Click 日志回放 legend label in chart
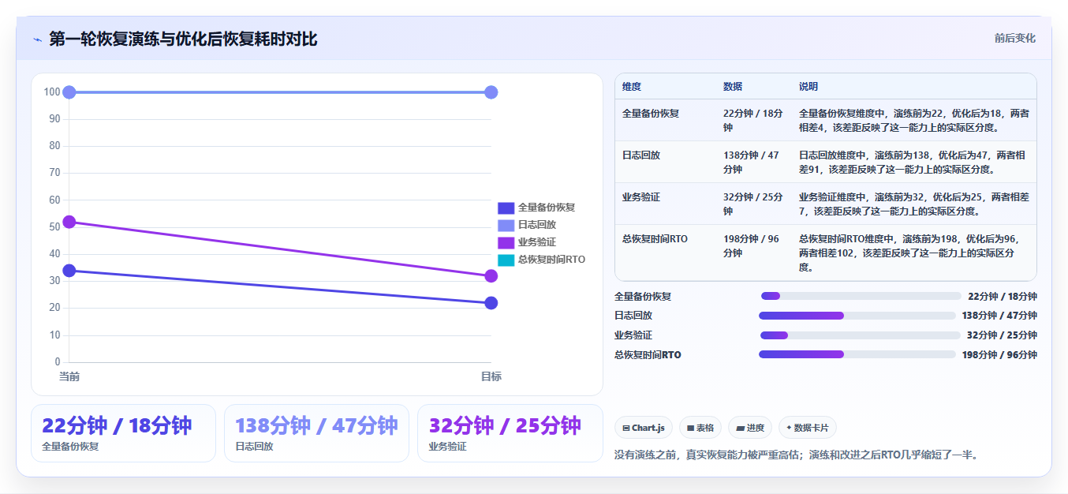Screen dimensions: 1068x494 click(x=537, y=225)
